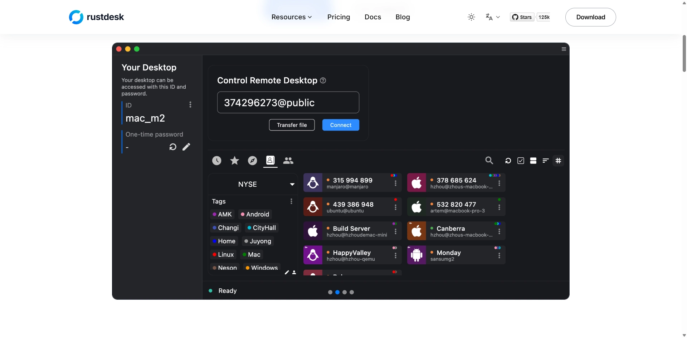This screenshot has height=338, width=687.
Task: Click the Apple icon of 532 820 477
Action: [x=416, y=207]
